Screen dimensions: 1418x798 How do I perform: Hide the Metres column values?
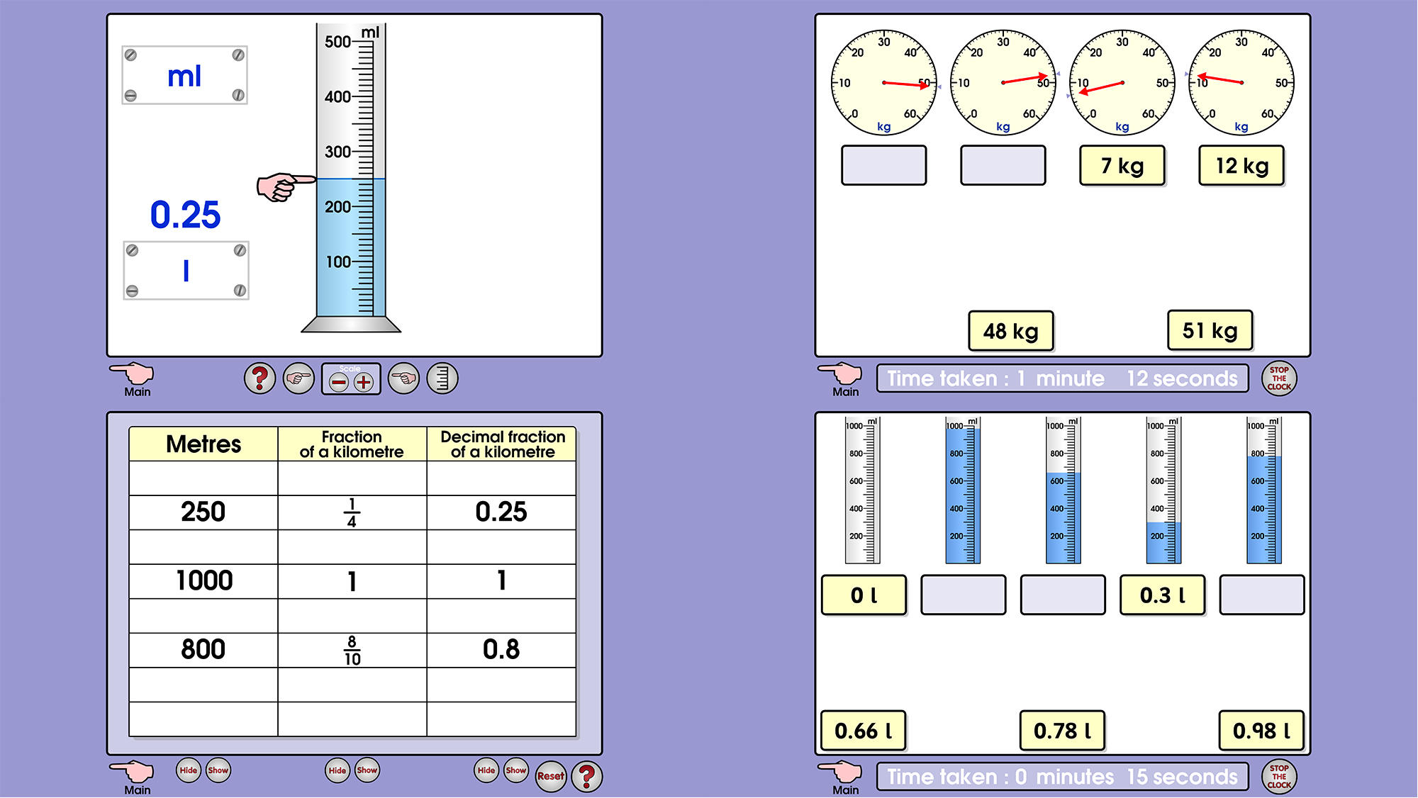188,770
